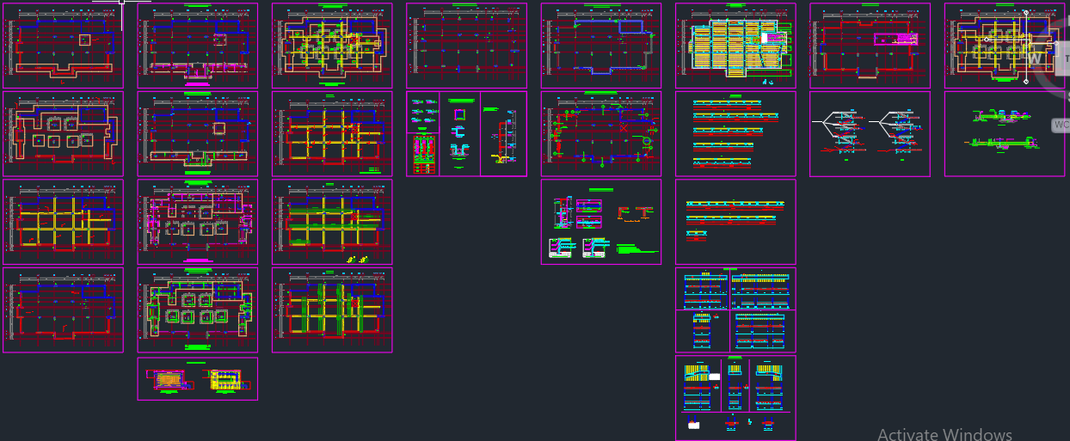Select the sheet with two branching tree diagrams
Viewport: 1070px width, 441px height.
pos(870,133)
